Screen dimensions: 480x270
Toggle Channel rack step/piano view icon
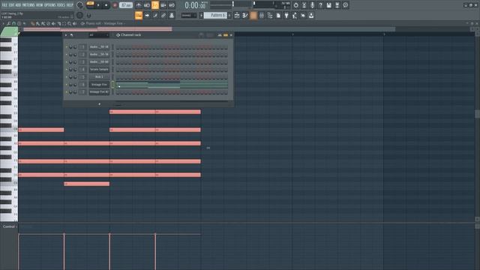coord(226,35)
